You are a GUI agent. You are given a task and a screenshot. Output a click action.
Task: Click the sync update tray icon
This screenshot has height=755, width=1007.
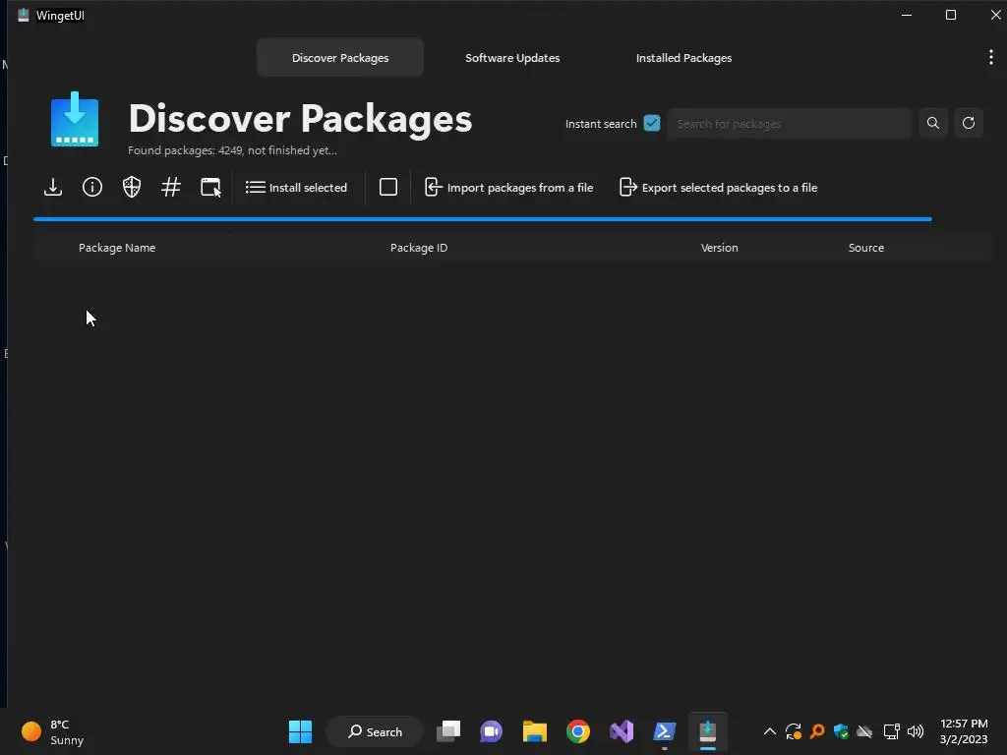click(x=794, y=731)
